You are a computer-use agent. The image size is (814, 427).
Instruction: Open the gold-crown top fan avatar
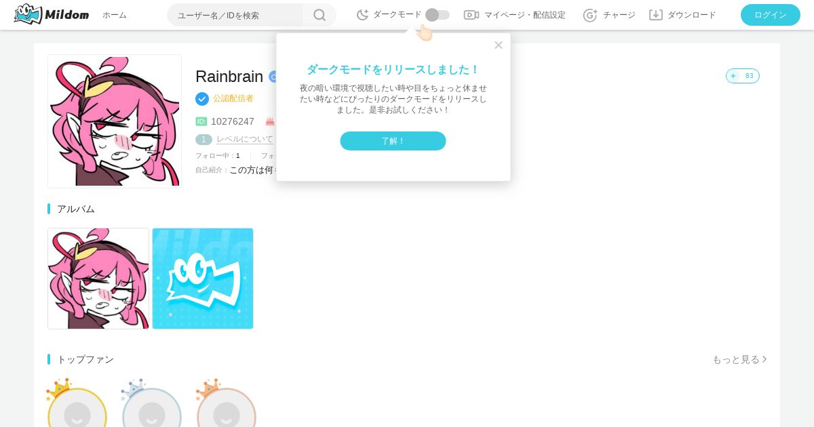click(x=77, y=407)
